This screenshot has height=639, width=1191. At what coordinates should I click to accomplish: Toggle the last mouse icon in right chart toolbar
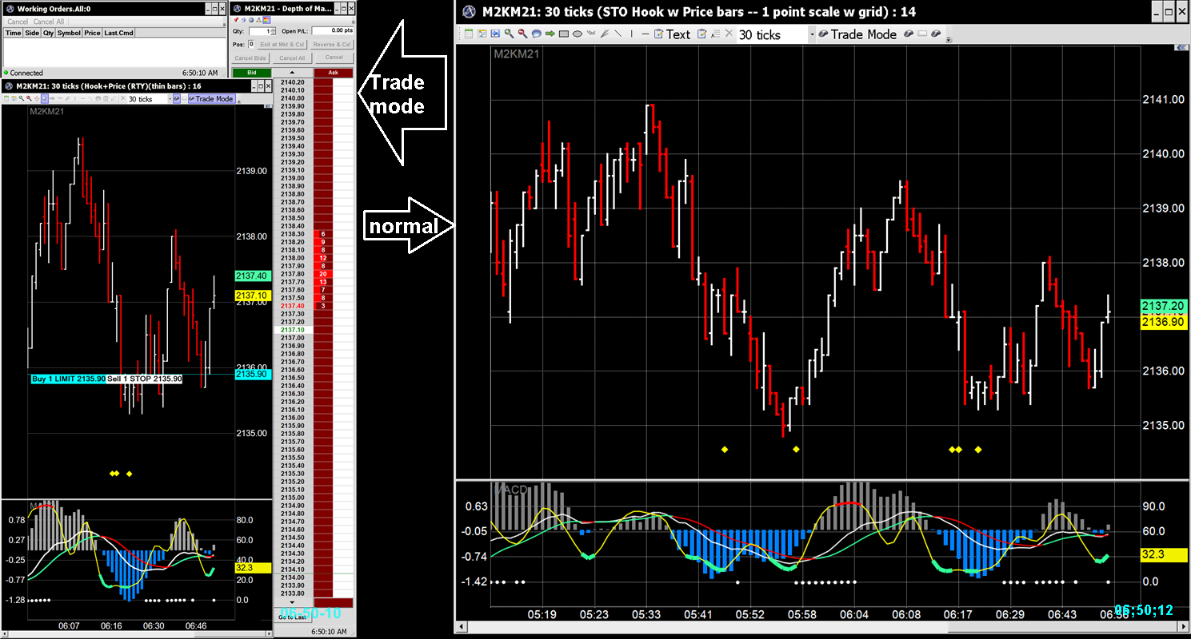pos(935,34)
